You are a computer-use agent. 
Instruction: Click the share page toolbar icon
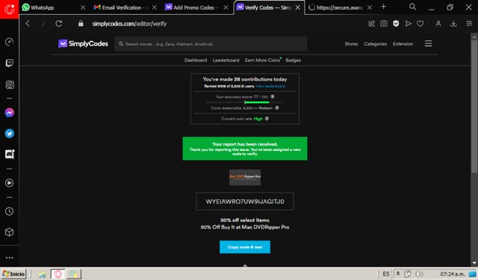pos(372,23)
